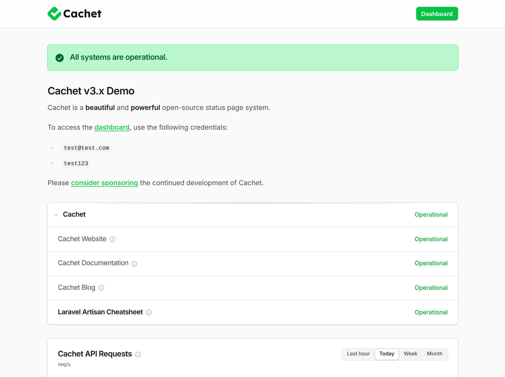Click the Cachet Website info icon
This screenshot has width=505, height=377.
112,239
